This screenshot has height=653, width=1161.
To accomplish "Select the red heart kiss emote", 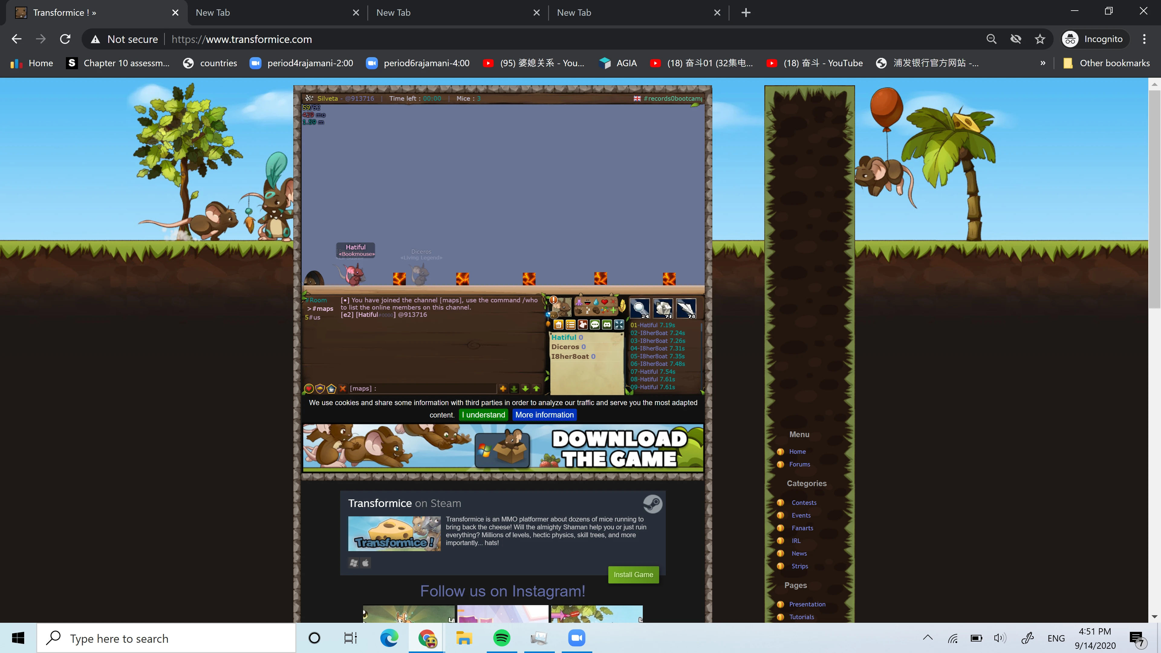I will 605,302.
